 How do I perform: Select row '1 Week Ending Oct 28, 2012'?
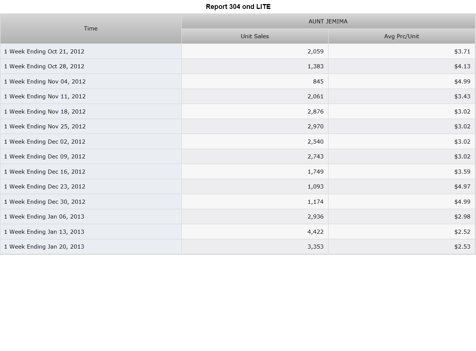pyautogui.click(x=238, y=66)
